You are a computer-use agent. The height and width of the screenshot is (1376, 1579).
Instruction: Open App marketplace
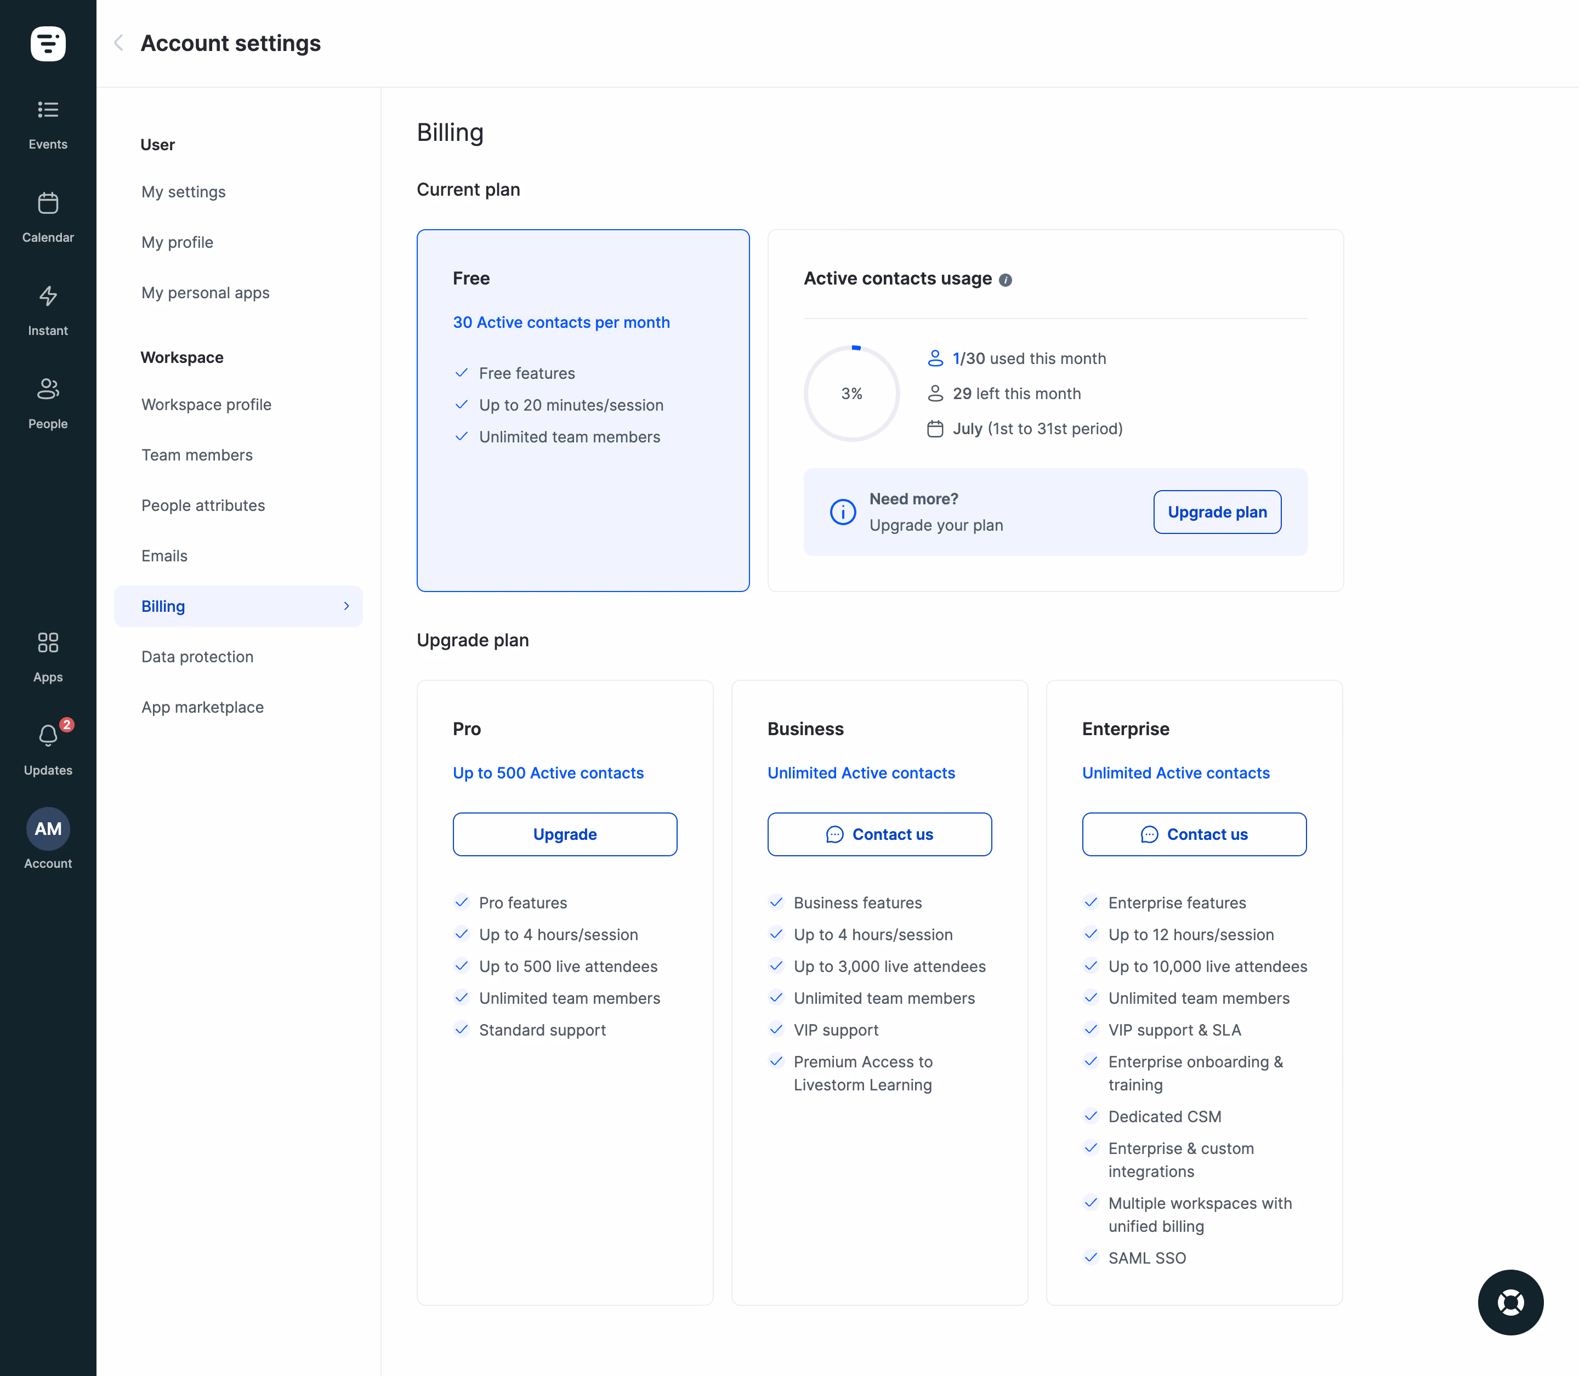[203, 707]
